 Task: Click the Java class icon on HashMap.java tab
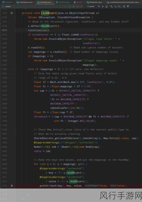(x=38, y=2)
